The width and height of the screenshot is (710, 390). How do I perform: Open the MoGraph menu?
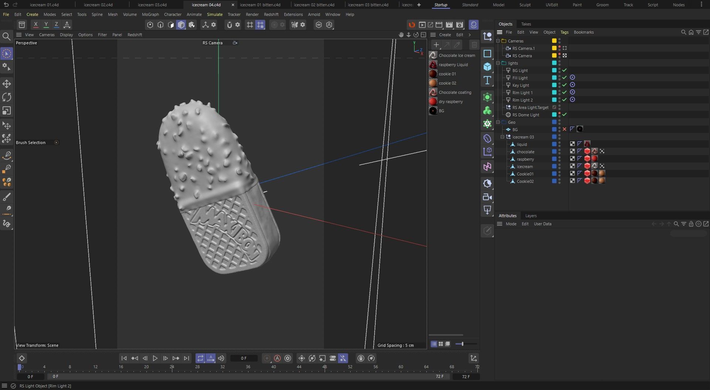click(150, 14)
